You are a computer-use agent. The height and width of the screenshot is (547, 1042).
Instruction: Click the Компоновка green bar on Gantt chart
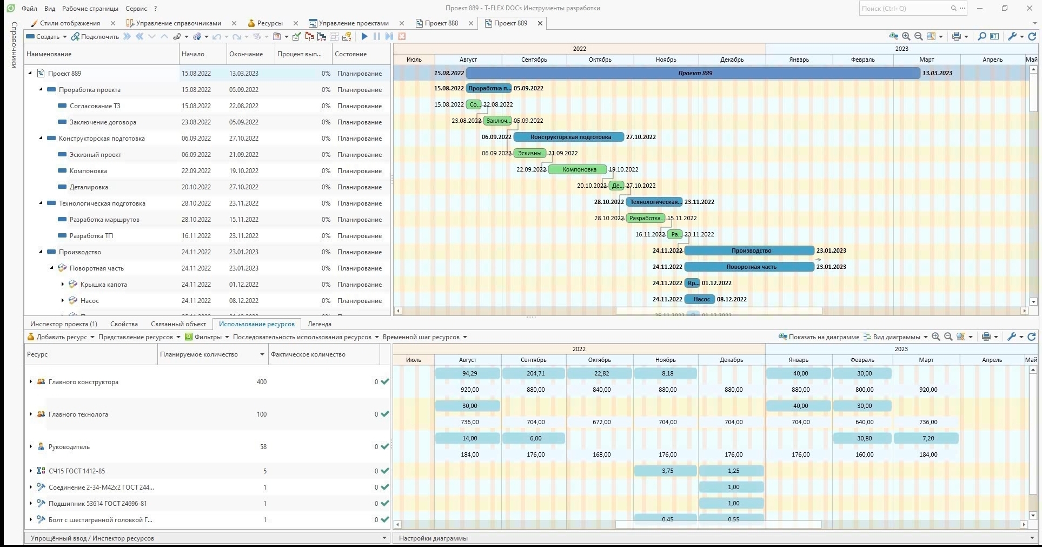pos(578,169)
